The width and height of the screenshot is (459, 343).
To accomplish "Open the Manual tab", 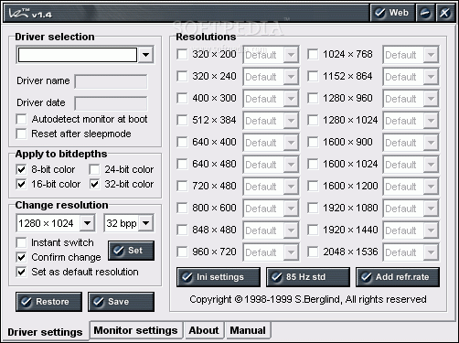I will 248,330.
